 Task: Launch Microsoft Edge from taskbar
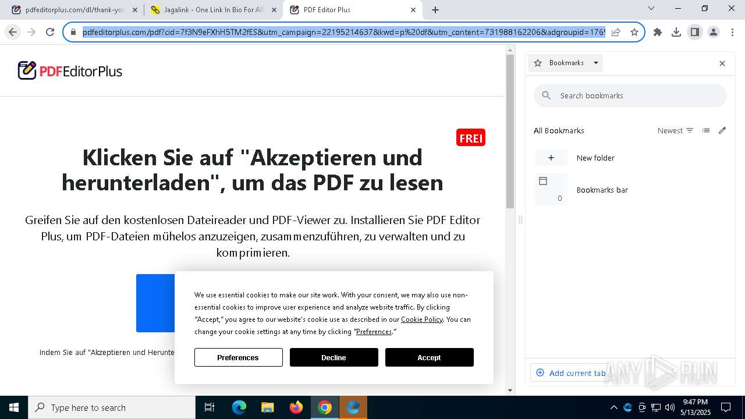(239, 407)
